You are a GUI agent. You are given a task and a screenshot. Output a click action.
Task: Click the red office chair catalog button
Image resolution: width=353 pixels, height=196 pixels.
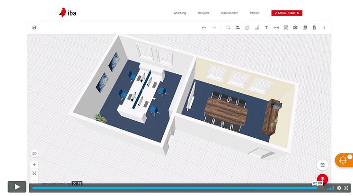322,179
